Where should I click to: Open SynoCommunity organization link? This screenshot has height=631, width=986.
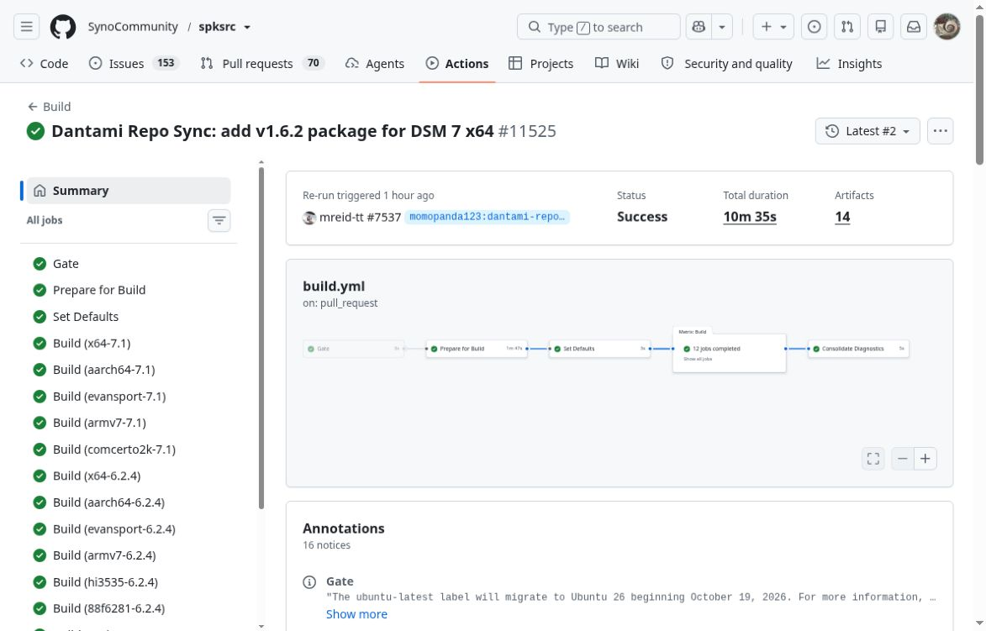[133, 27]
